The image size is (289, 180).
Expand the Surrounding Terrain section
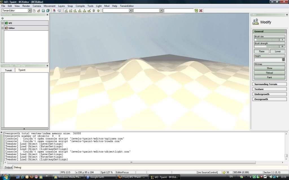(269, 84)
